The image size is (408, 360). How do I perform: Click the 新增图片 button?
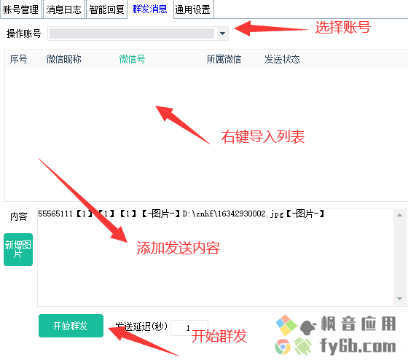tap(18, 249)
